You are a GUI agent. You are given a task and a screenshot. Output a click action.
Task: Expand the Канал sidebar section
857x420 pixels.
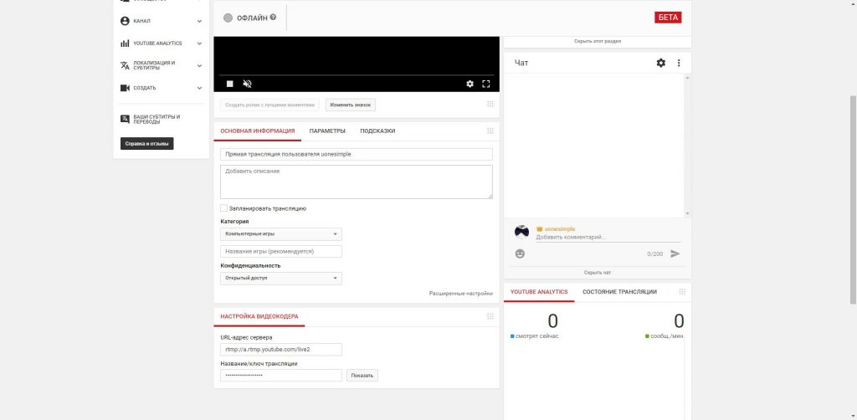pyautogui.click(x=162, y=20)
